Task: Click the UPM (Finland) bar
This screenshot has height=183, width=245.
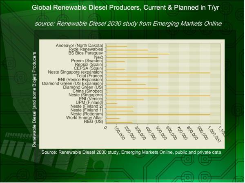Action: (x=111, y=103)
